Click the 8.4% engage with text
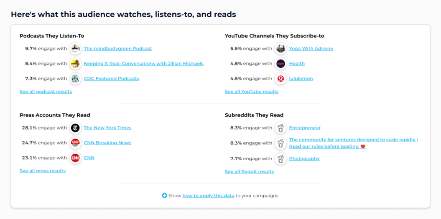441x219 pixels. click(46, 64)
